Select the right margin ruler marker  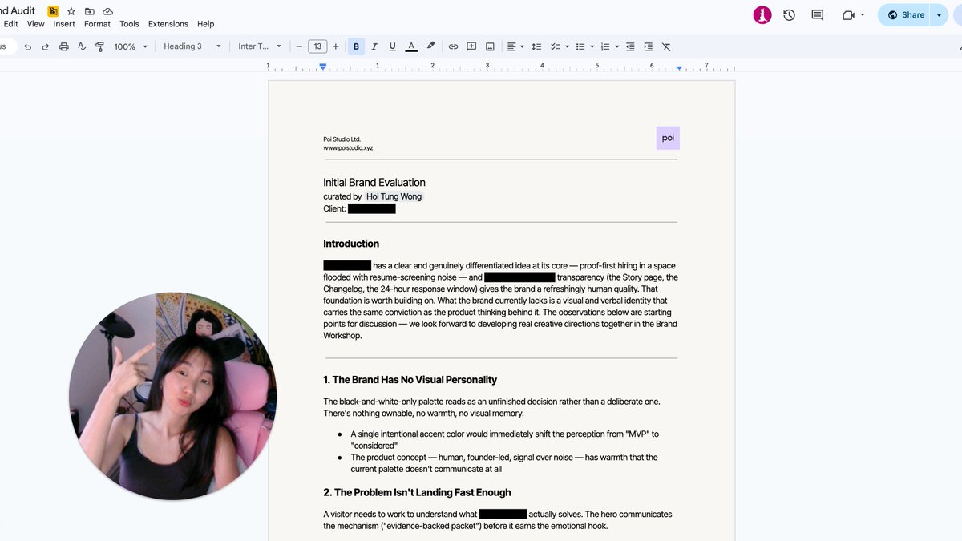tap(679, 68)
